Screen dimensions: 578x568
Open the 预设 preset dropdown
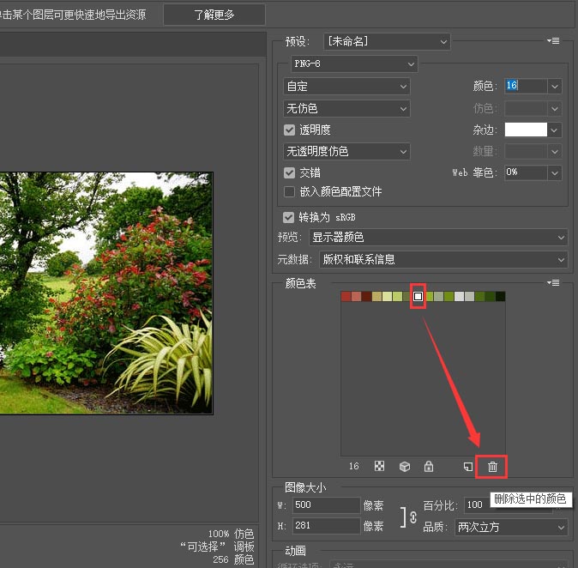(x=387, y=42)
